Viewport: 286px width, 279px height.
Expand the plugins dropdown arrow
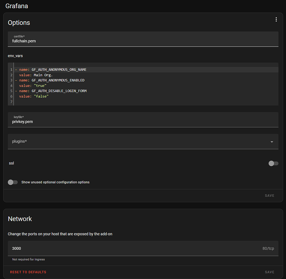coord(272,142)
